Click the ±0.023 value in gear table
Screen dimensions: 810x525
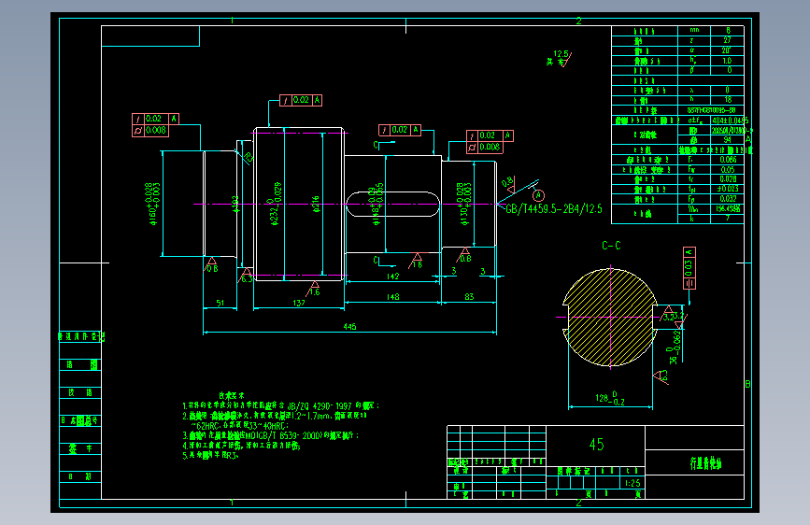728,189
